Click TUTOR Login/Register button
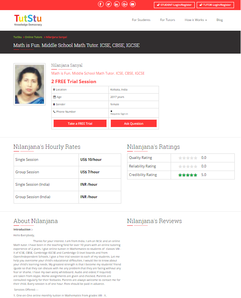 (215, 5)
